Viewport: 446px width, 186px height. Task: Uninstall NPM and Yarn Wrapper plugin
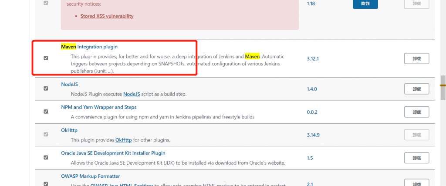[416, 112]
